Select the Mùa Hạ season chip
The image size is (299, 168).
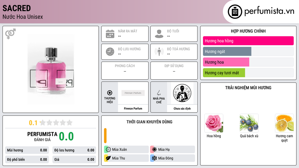click(x=173, y=150)
